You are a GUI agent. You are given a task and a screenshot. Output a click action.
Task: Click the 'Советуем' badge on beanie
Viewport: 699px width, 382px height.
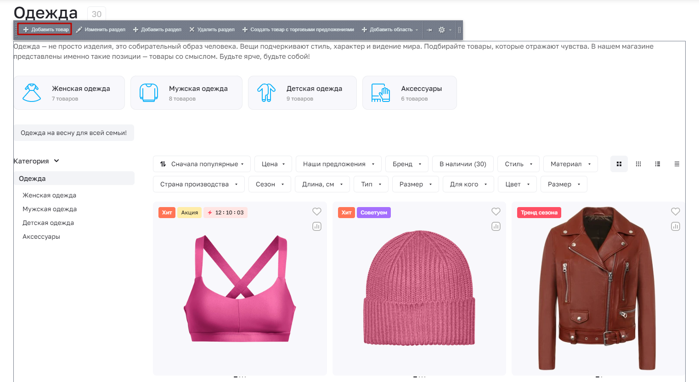(374, 213)
